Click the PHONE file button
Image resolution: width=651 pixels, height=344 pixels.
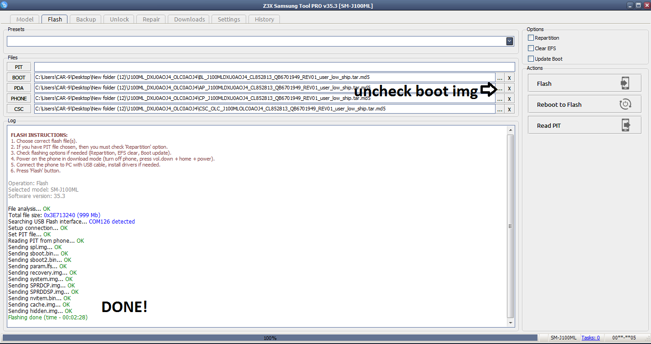[19, 99]
